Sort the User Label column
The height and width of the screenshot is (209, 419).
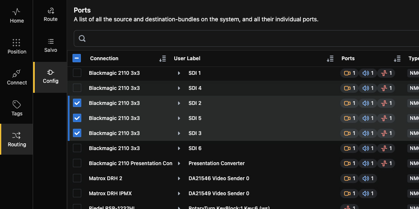click(x=330, y=59)
